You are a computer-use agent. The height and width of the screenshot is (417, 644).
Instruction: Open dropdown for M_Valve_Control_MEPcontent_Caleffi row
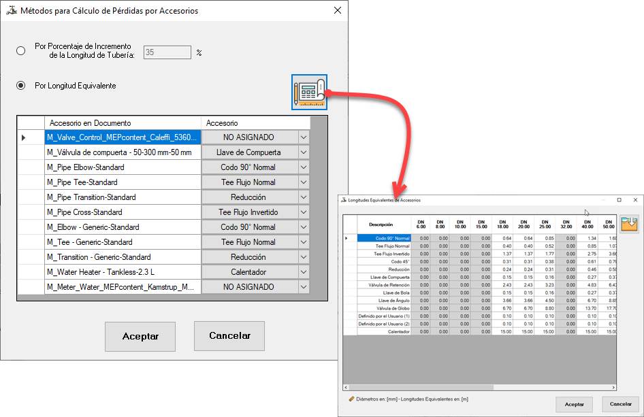click(x=304, y=137)
